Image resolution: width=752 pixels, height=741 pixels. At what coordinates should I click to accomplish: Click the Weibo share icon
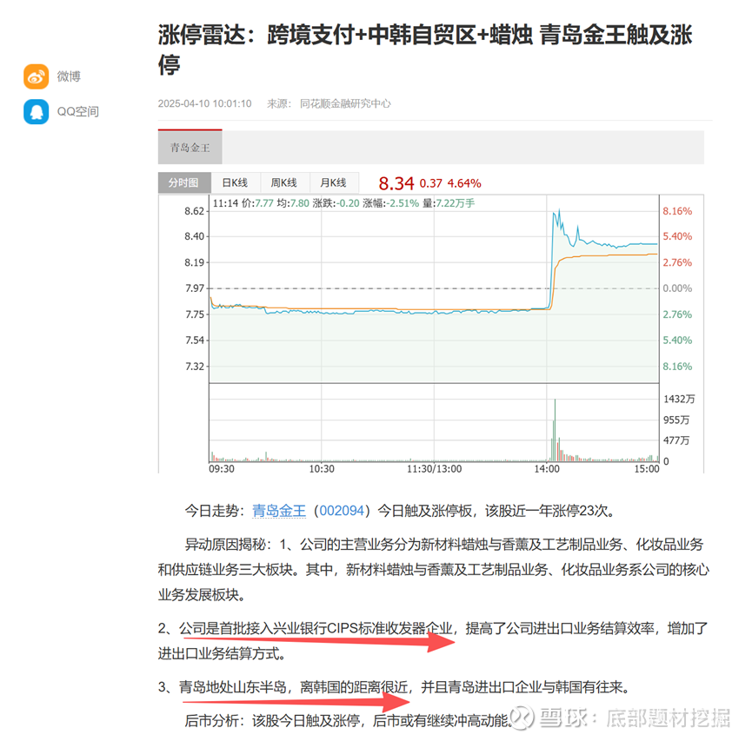tap(36, 76)
